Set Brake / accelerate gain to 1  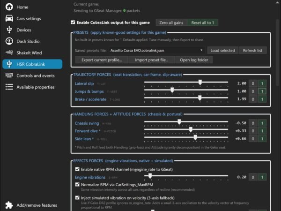click(262, 99)
